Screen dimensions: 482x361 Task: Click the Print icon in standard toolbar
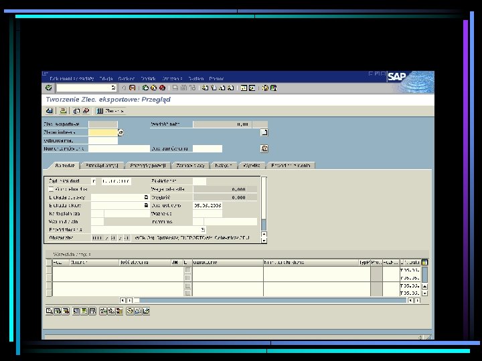click(175, 88)
